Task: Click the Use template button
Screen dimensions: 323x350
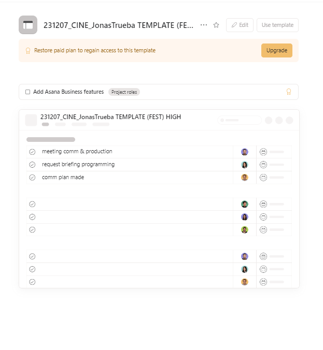Action: point(277,25)
